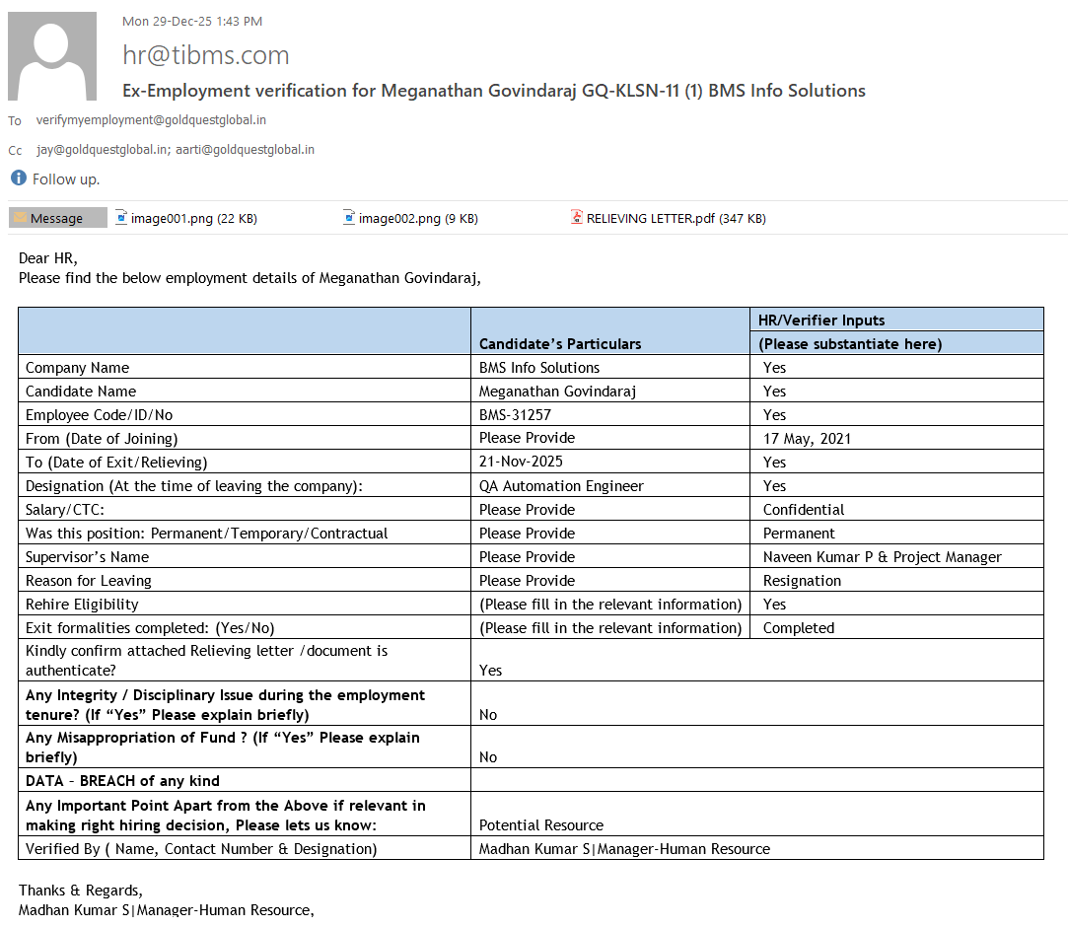Screen dimensions: 1068x928
Task: Open RELIEVING LETTER.pdf attachment
Action: click(676, 218)
